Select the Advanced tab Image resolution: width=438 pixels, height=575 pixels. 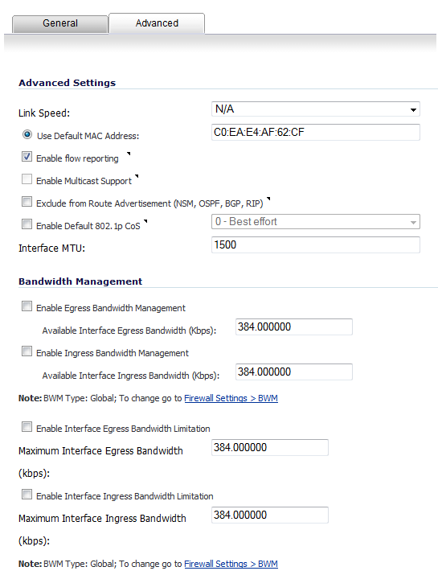tap(157, 23)
